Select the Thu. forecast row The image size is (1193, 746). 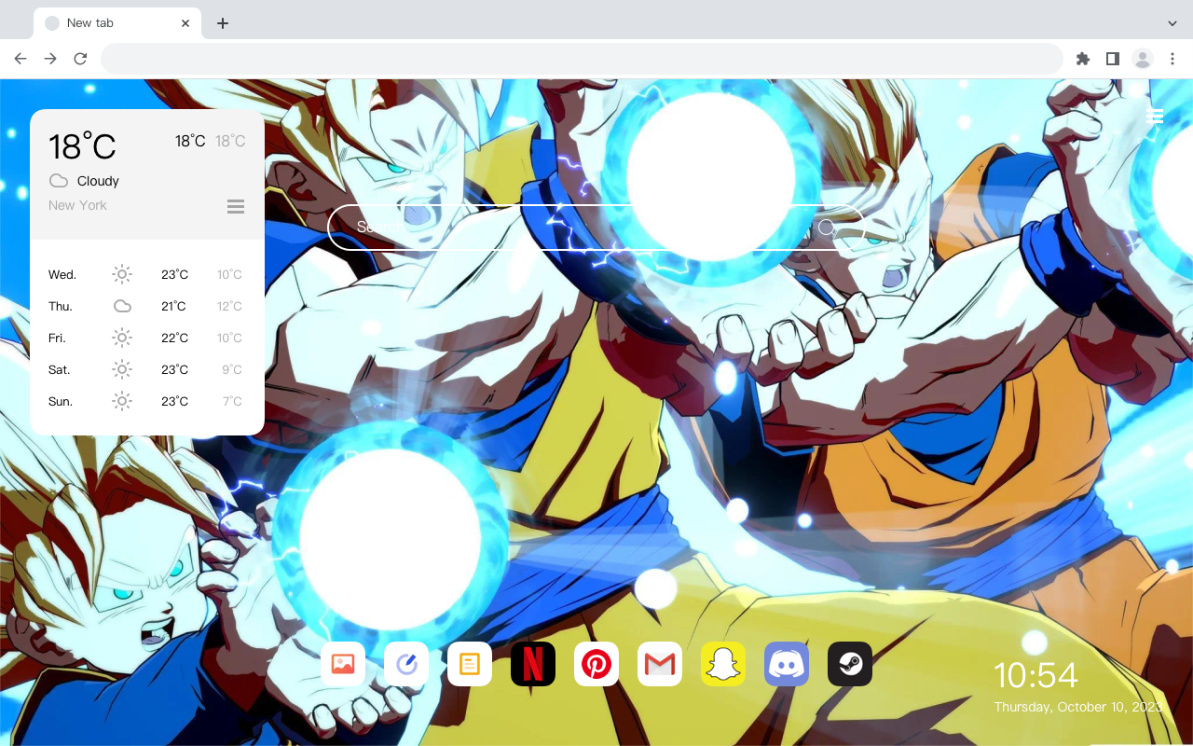coord(146,306)
